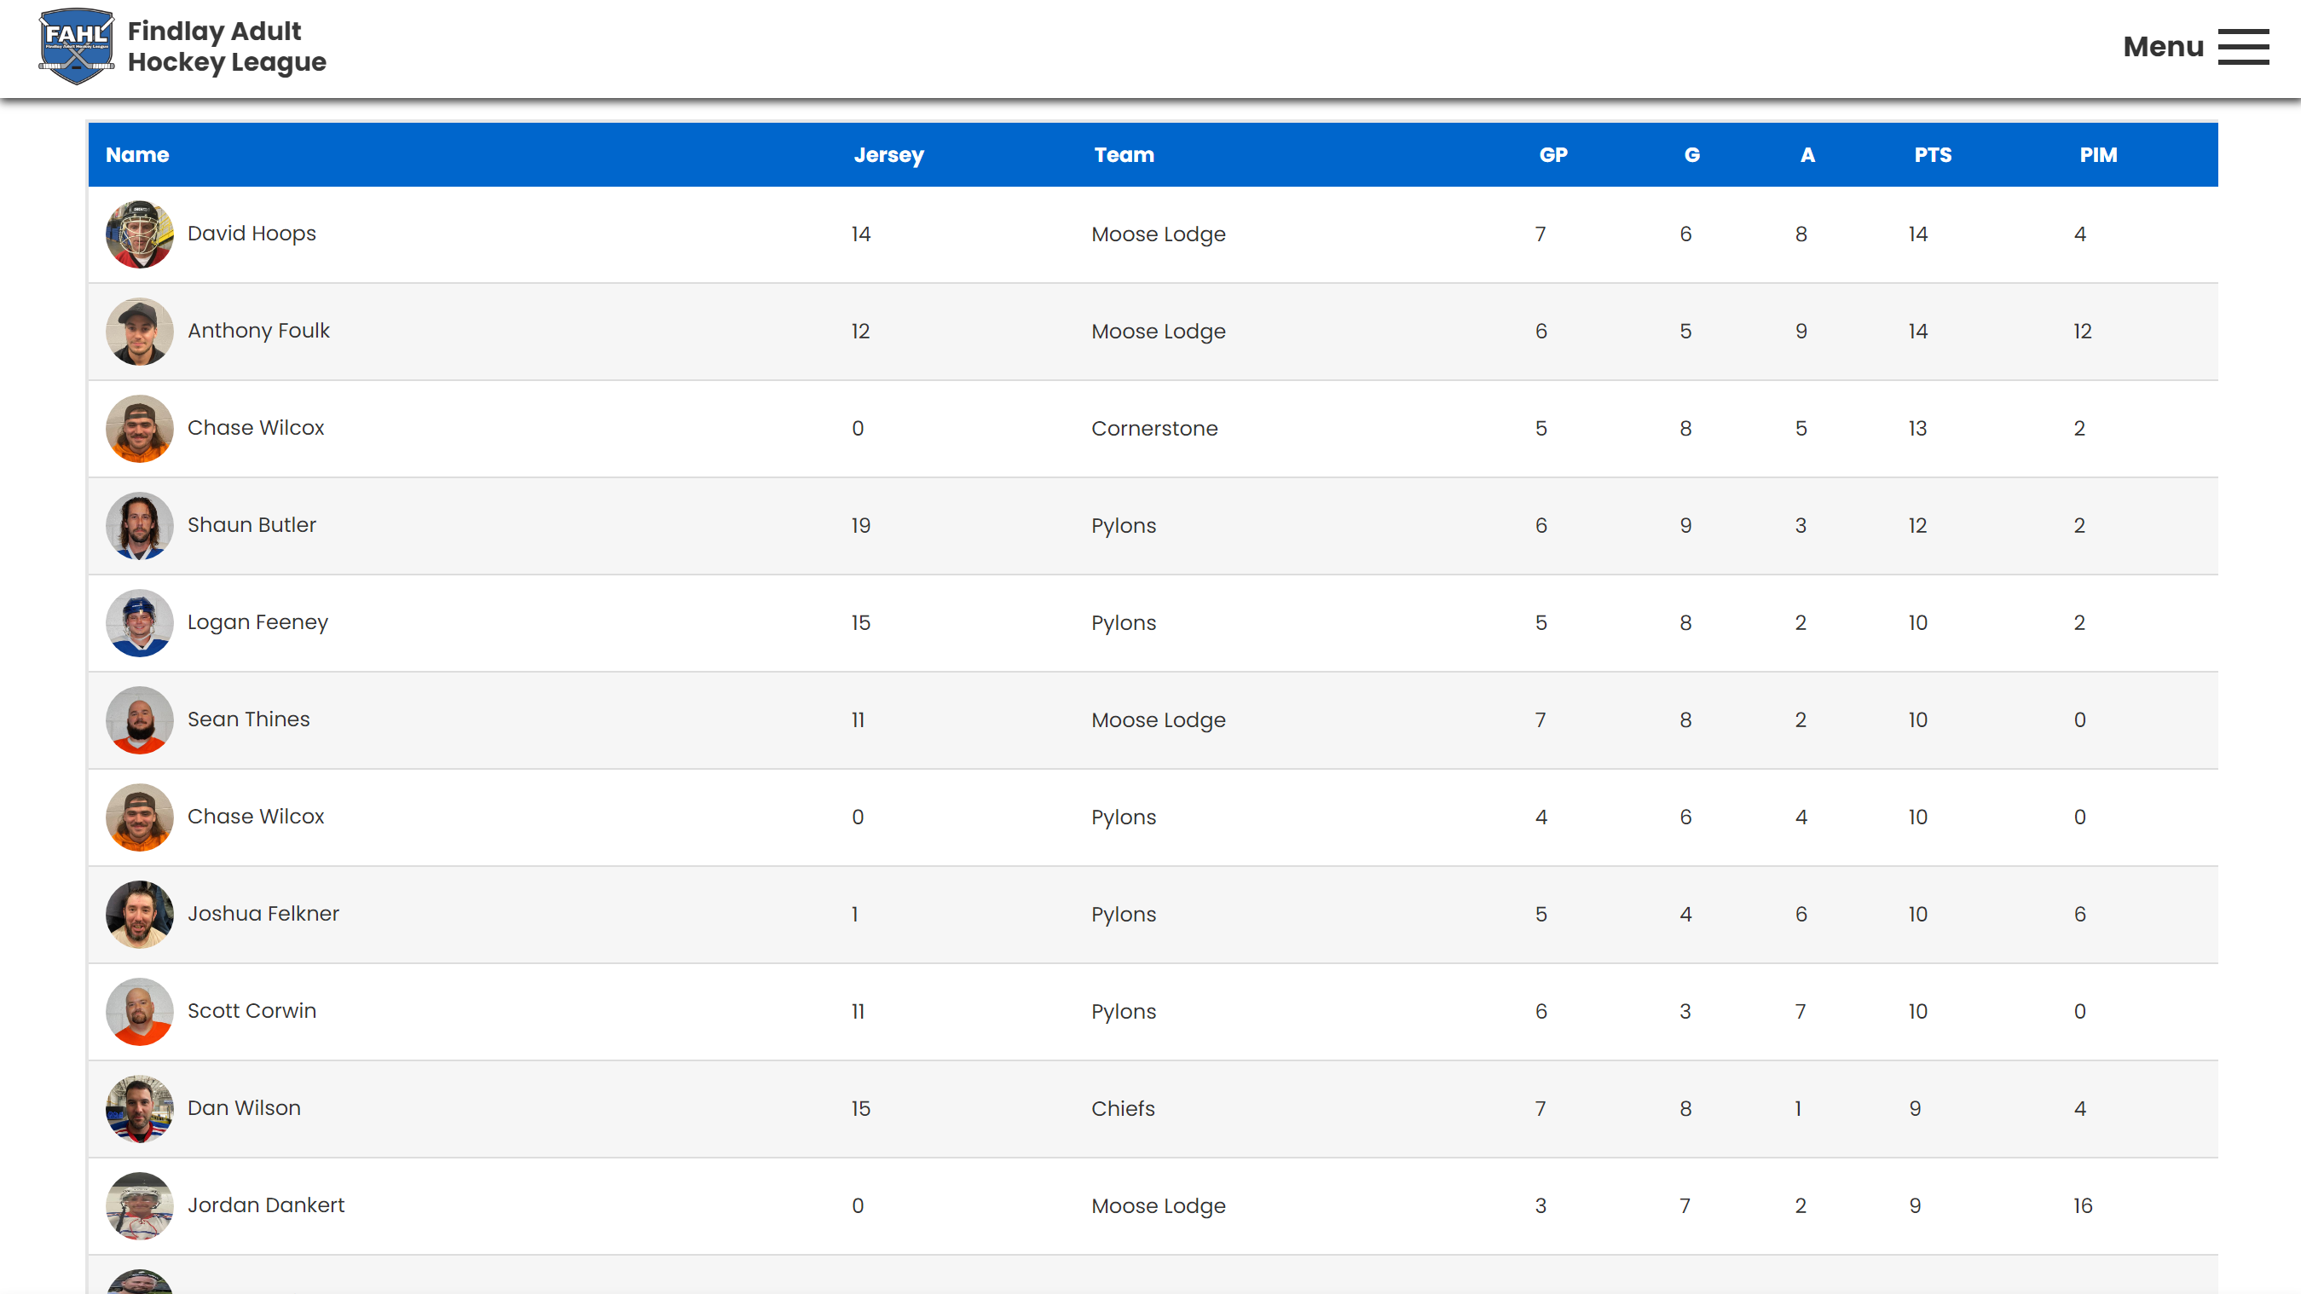2301x1294 pixels.
Task: Click Jordan Dankert's avatar photo
Action: click(x=139, y=1205)
